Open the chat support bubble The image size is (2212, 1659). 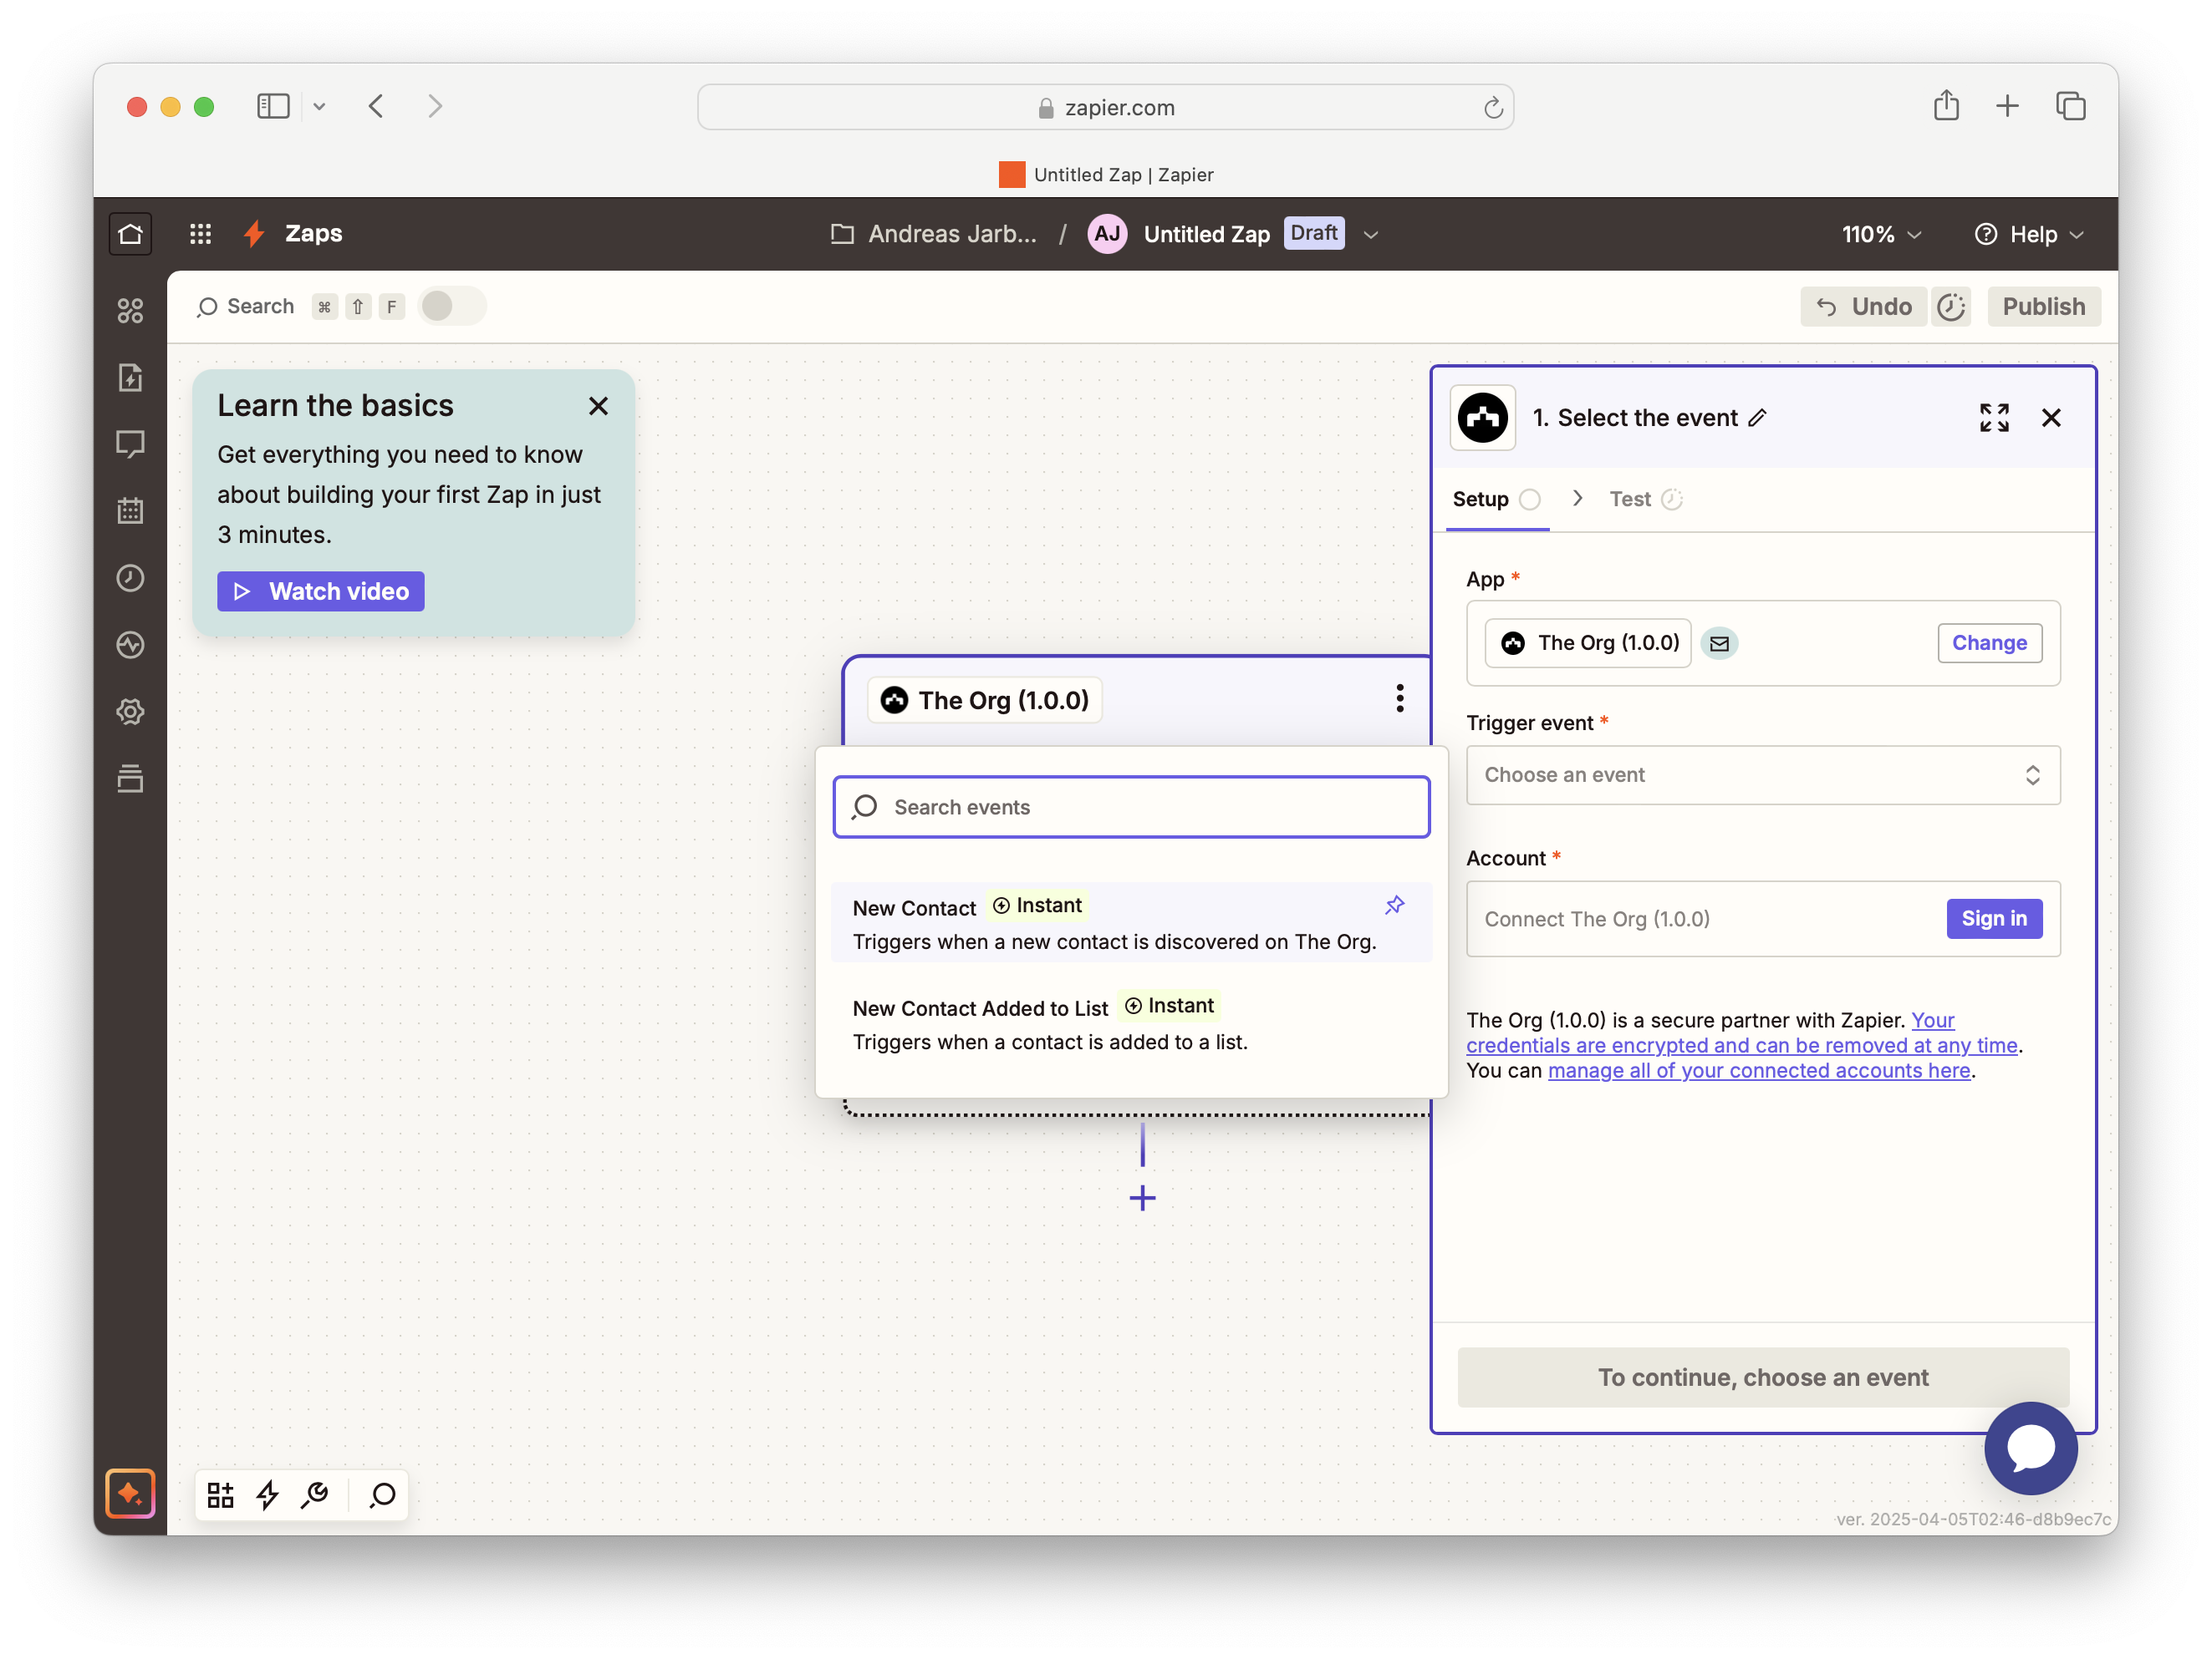(x=2030, y=1447)
